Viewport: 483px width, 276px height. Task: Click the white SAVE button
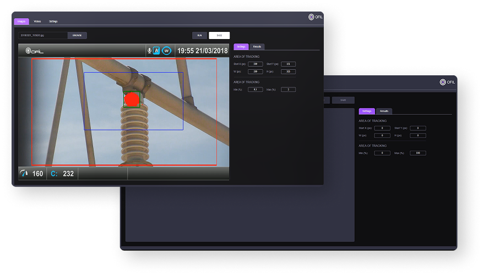tap(219, 35)
